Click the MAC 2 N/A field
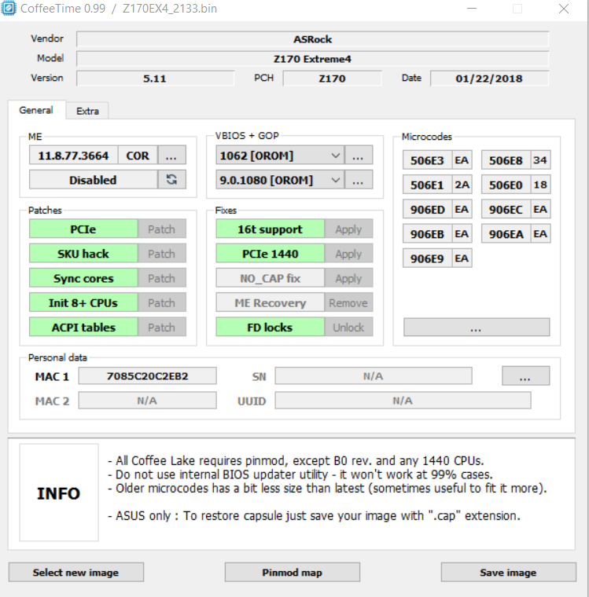 coord(148,401)
